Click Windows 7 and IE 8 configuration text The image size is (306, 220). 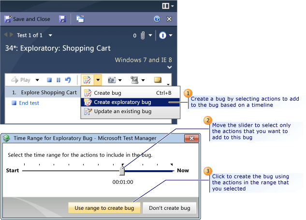point(144,60)
